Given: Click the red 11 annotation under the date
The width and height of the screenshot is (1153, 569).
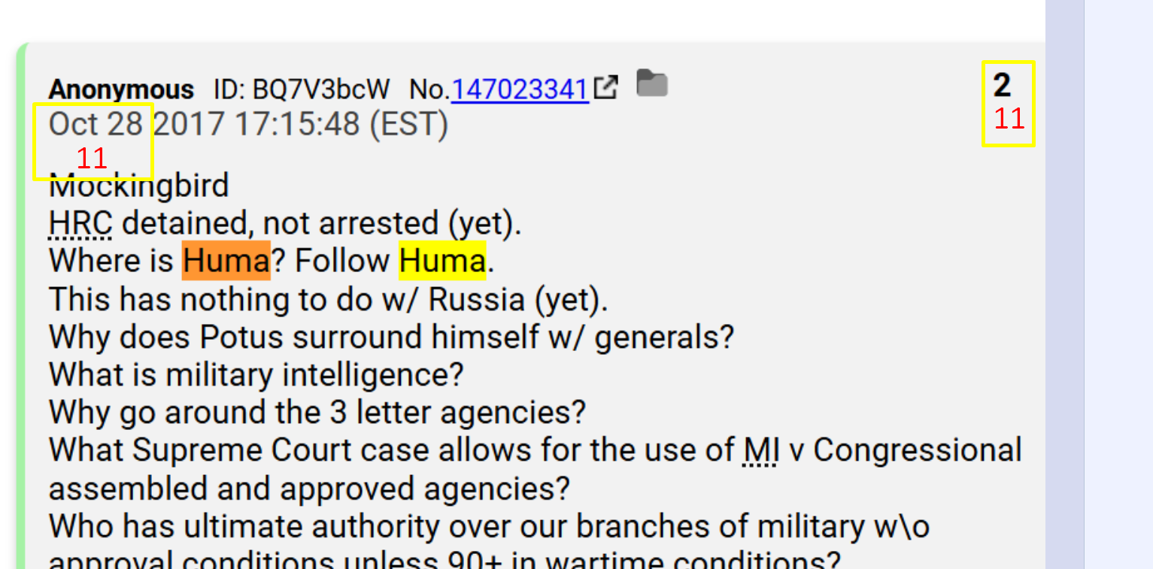Looking at the screenshot, I should [x=92, y=159].
